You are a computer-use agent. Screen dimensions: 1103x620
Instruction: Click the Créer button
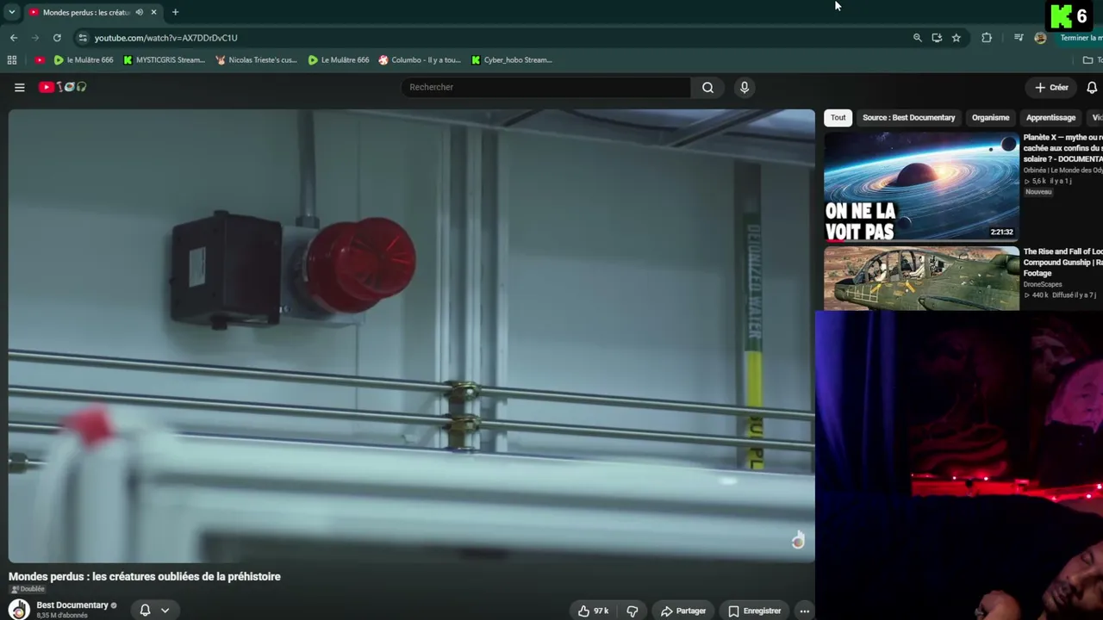click(1051, 87)
